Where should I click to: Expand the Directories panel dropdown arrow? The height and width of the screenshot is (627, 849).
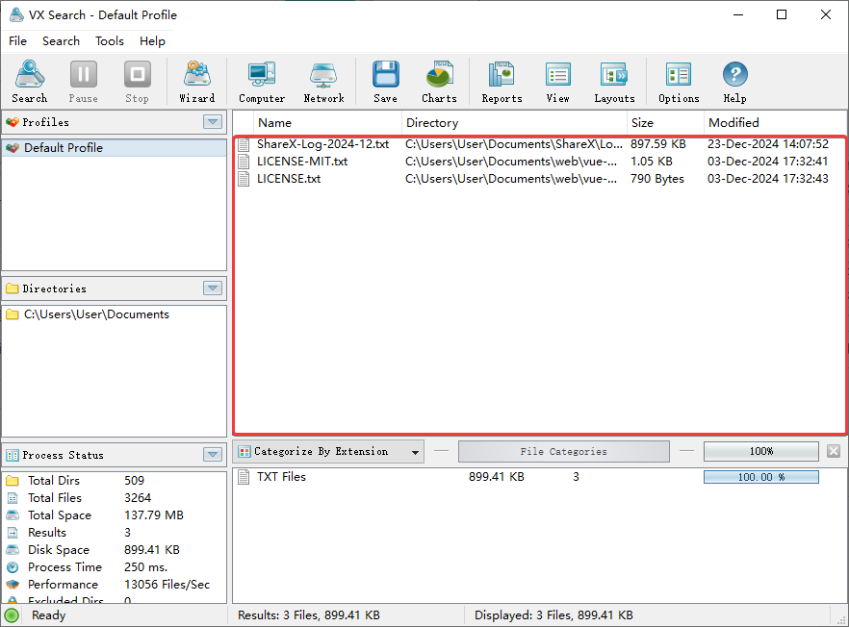coord(213,288)
